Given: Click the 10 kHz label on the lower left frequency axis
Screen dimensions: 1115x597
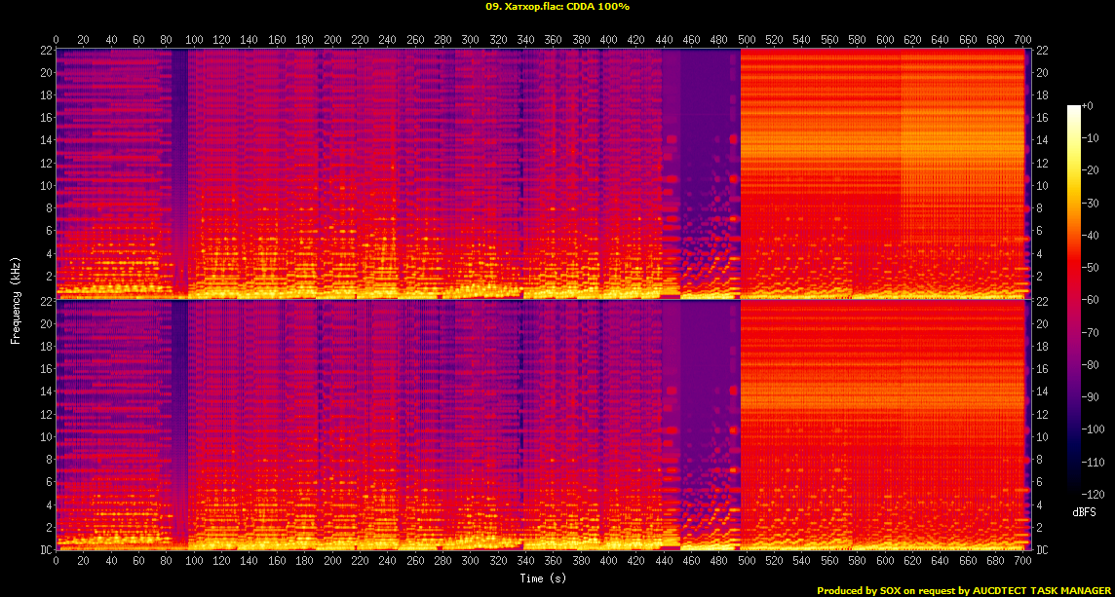Looking at the screenshot, I should (45, 437).
